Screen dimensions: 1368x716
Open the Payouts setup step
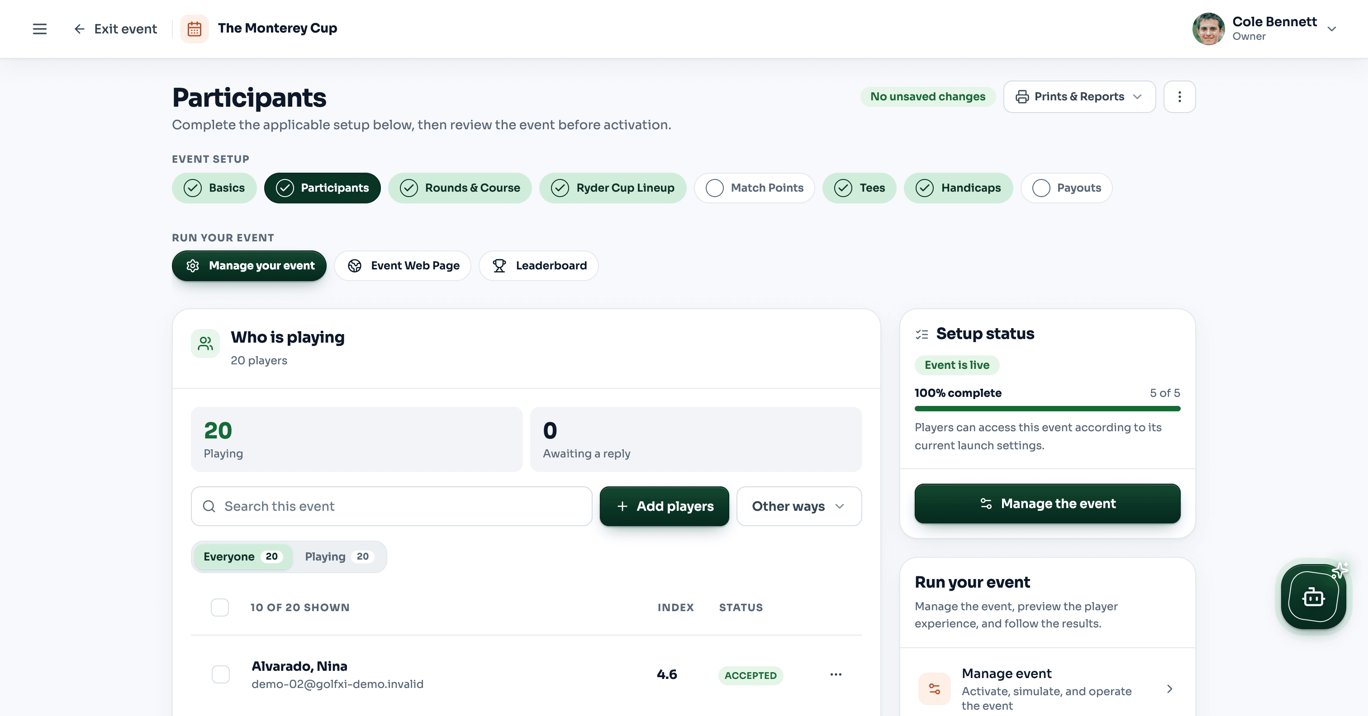click(1066, 188)
